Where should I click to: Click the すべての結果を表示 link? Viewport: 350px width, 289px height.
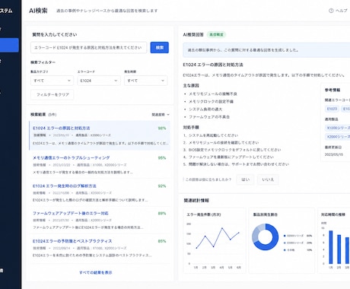point(96,272)
